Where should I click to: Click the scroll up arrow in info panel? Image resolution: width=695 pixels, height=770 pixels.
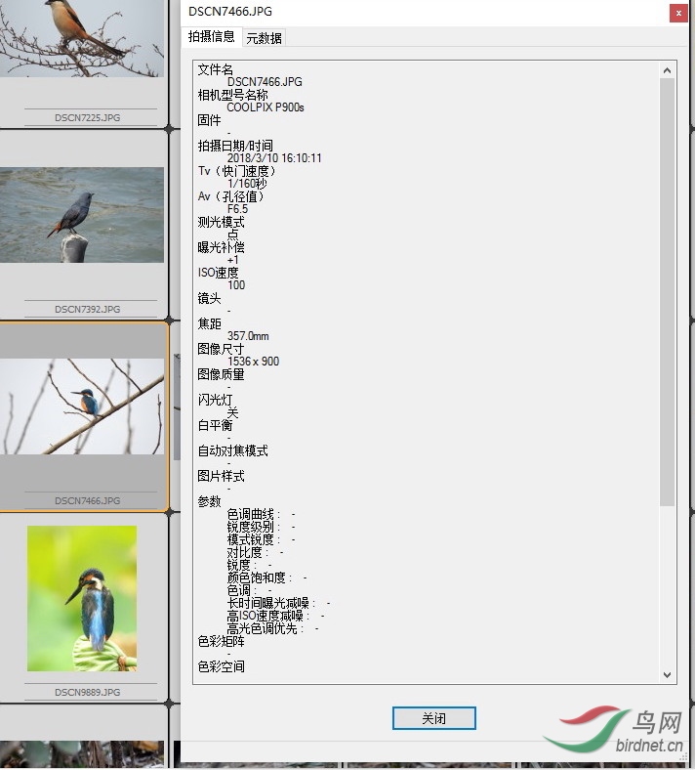(668, 70)
